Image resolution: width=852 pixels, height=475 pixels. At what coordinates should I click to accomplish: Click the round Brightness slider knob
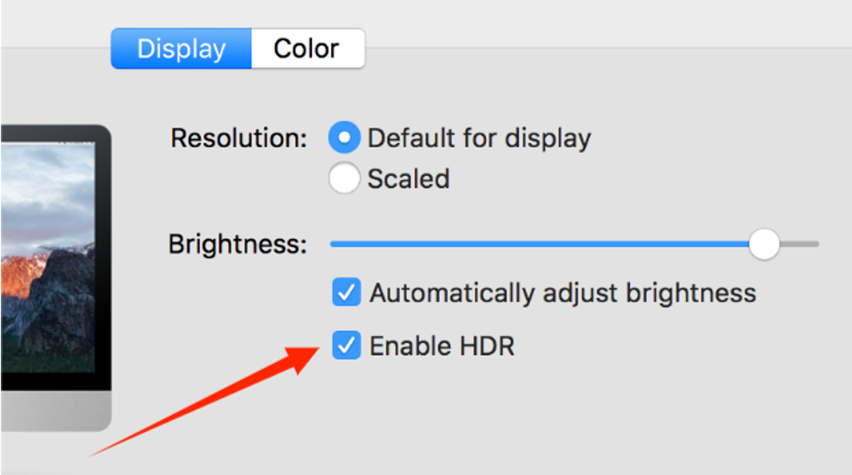pos(764,244)
